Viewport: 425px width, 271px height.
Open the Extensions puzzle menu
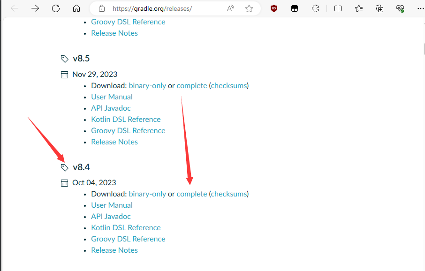[315, 8]
